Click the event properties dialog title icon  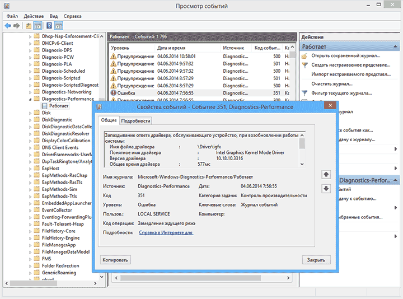(99, 107)
